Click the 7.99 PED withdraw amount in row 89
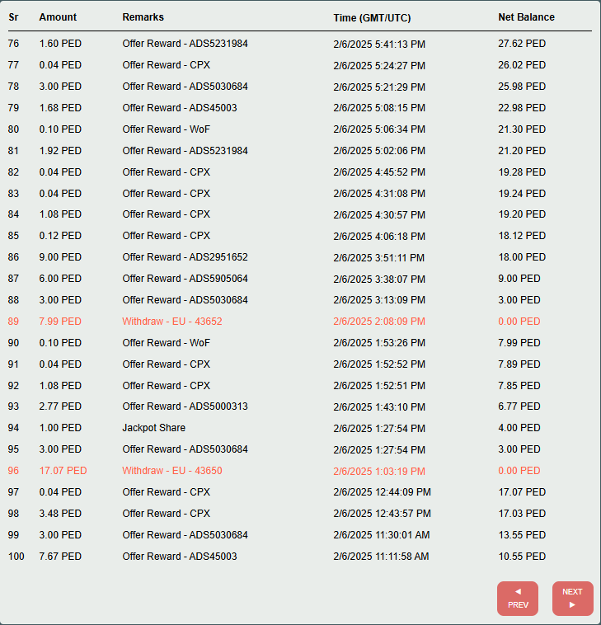Screen dimensions: 601x625 point(60,322)
